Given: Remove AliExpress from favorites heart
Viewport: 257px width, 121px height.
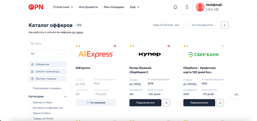Looking at the screenshot, I should point(115,46).
